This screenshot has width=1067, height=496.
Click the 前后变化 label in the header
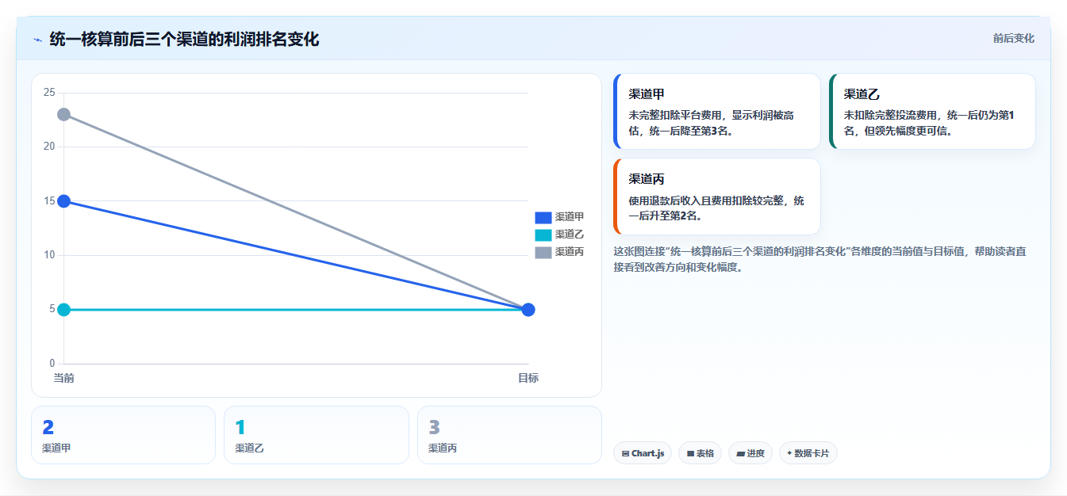[1013, 38]
